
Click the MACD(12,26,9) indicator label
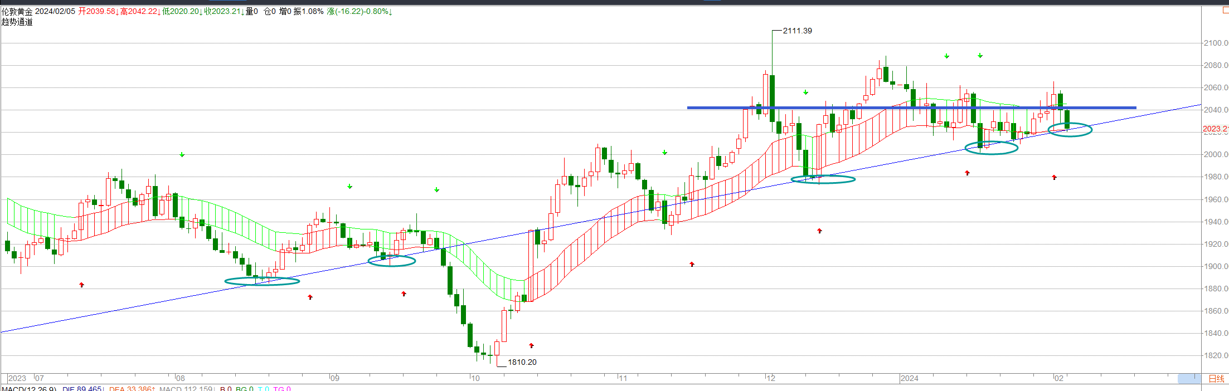click(29, 389)
